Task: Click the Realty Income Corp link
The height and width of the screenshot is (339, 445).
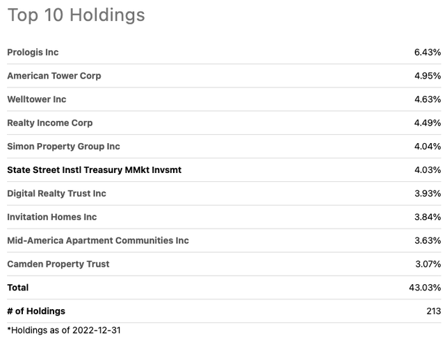Action: (50, 123)
